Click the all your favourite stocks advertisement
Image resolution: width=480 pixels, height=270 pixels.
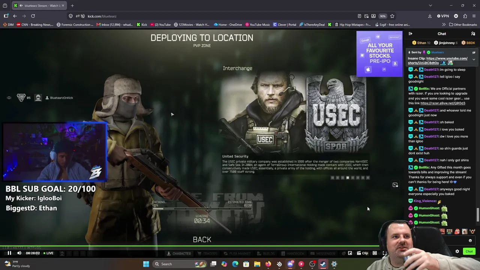point(379,54)
